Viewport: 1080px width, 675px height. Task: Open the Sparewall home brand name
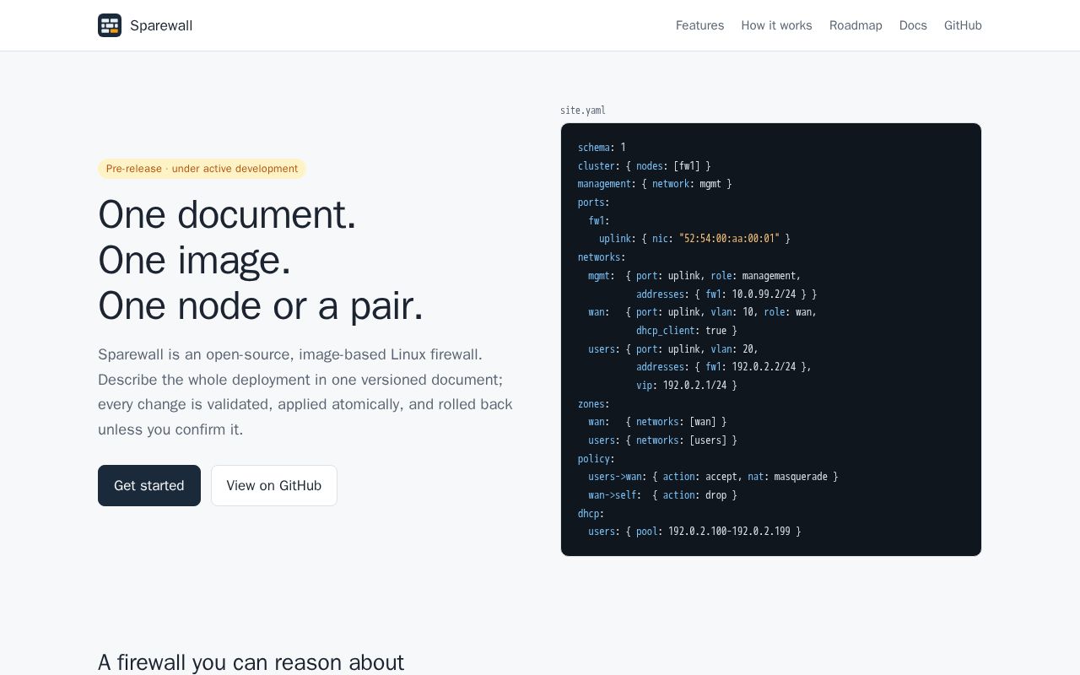pyautogui.click(x=161, y=25)
